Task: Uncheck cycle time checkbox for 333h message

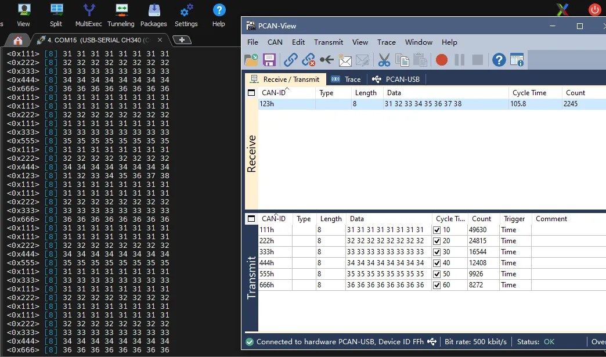Action: pos(437,252)
